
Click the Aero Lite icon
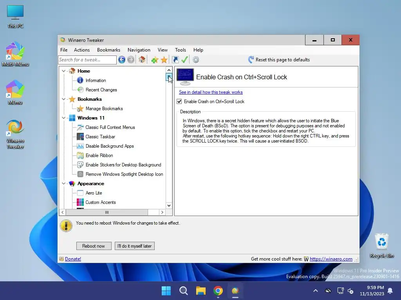point(80,193)
